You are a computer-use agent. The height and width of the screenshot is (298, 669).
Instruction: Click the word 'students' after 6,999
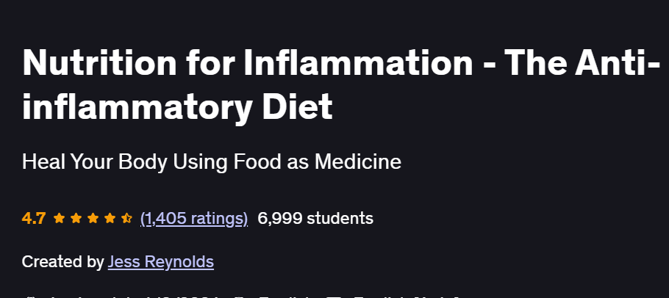(x=340, y=219)
